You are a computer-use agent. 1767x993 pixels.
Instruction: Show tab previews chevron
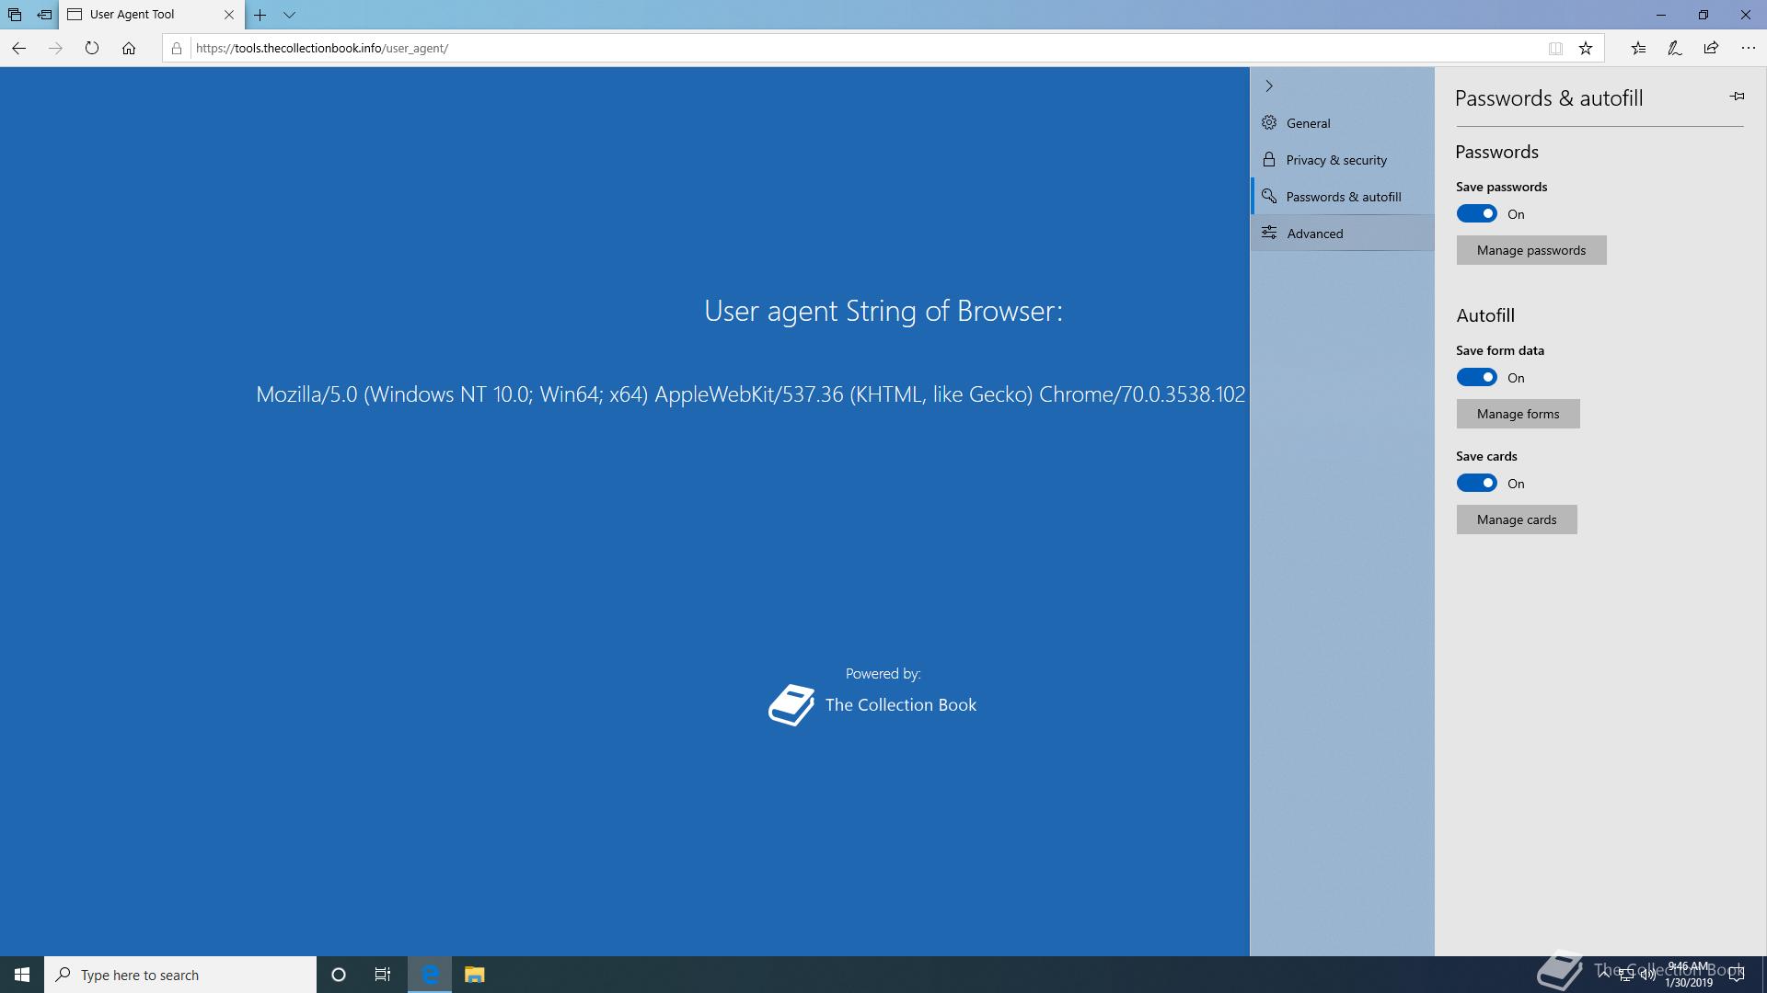pos(289,15)
